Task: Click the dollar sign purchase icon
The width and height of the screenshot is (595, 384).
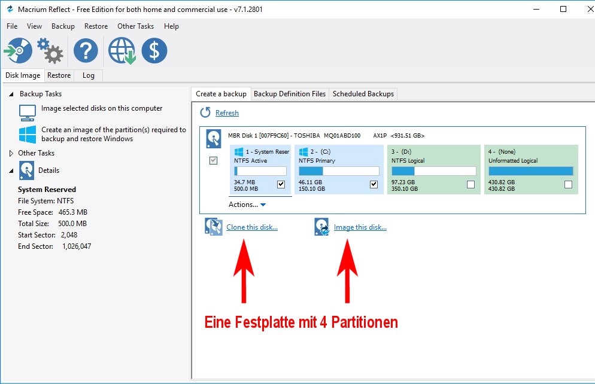Action: [154, 50]
